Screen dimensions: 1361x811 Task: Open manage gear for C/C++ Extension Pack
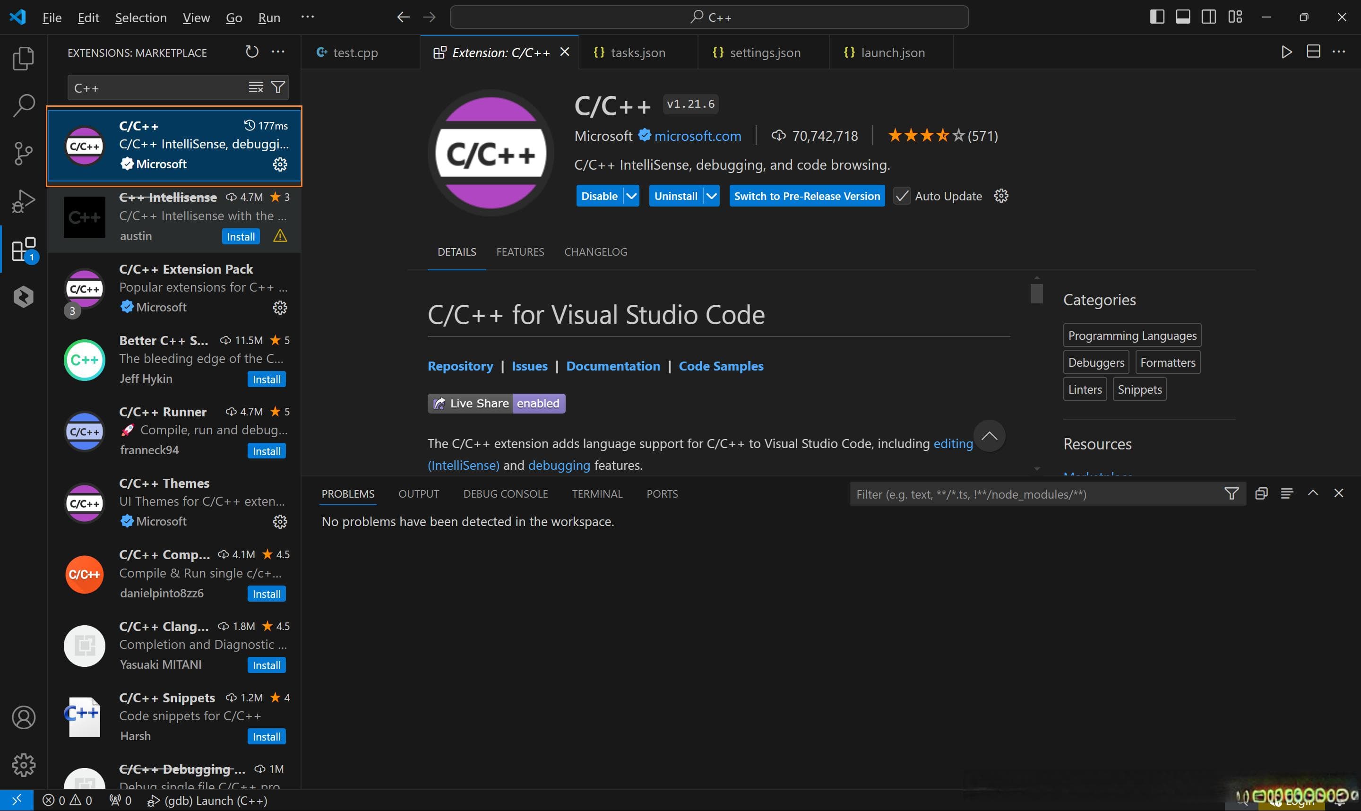tap(280, 308)
